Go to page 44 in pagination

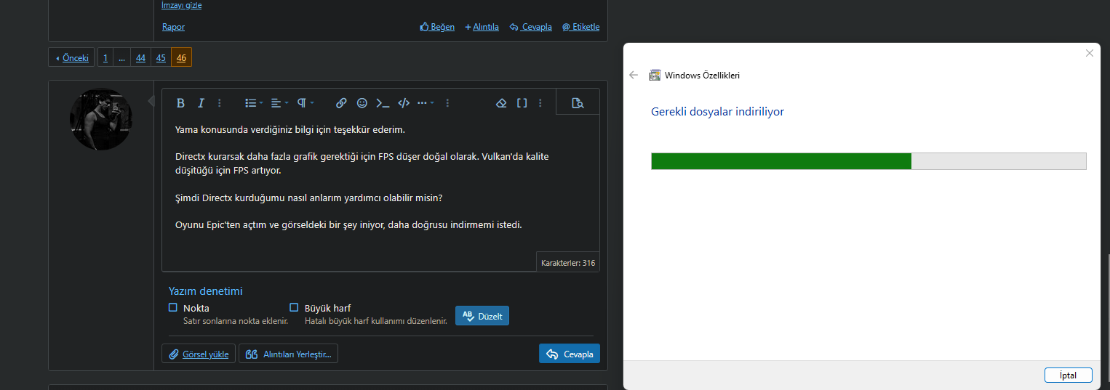tap(140, 57)
